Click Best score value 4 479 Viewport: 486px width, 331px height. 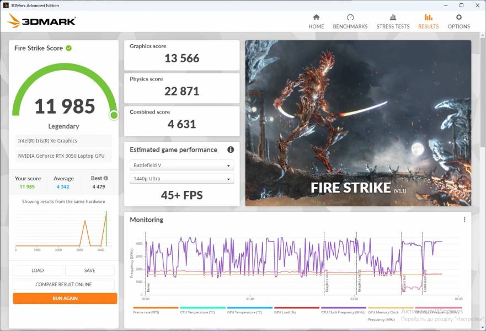[99, 186]
